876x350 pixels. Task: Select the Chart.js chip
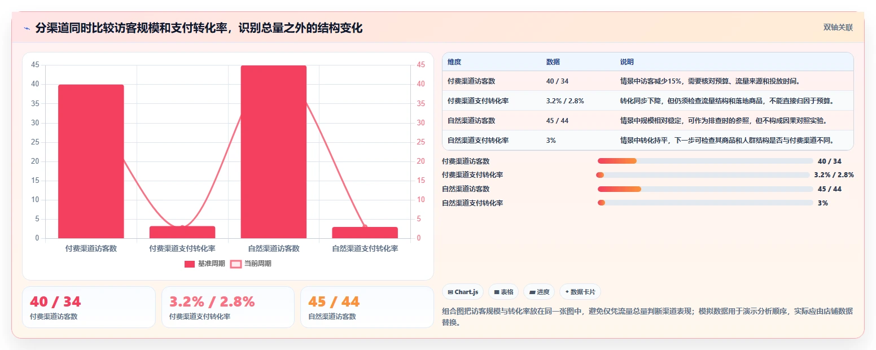point(463,292)
